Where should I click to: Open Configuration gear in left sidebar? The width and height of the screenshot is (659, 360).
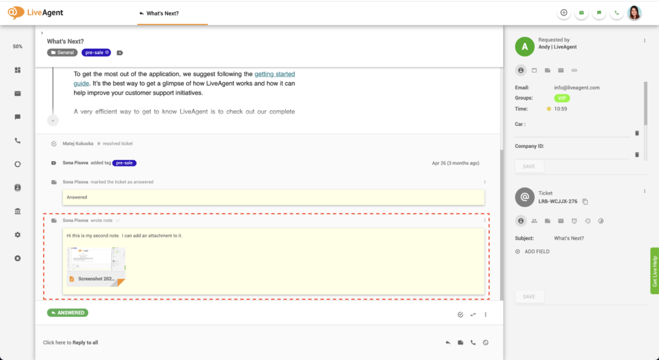17,235
